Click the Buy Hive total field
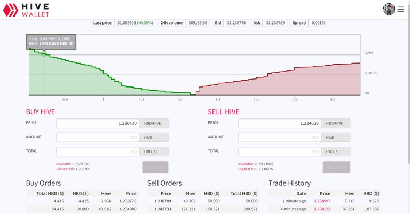The height and width of the screenshot is (214, 410). tap(98, 152)
